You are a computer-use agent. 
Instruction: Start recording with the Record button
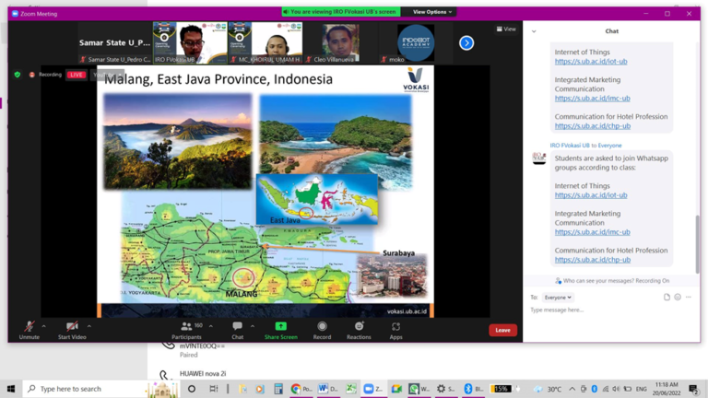[x=322, y=330]
